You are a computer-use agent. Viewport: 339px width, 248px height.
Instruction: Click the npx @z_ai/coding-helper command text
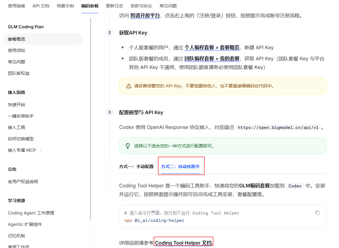pos(154,220)
